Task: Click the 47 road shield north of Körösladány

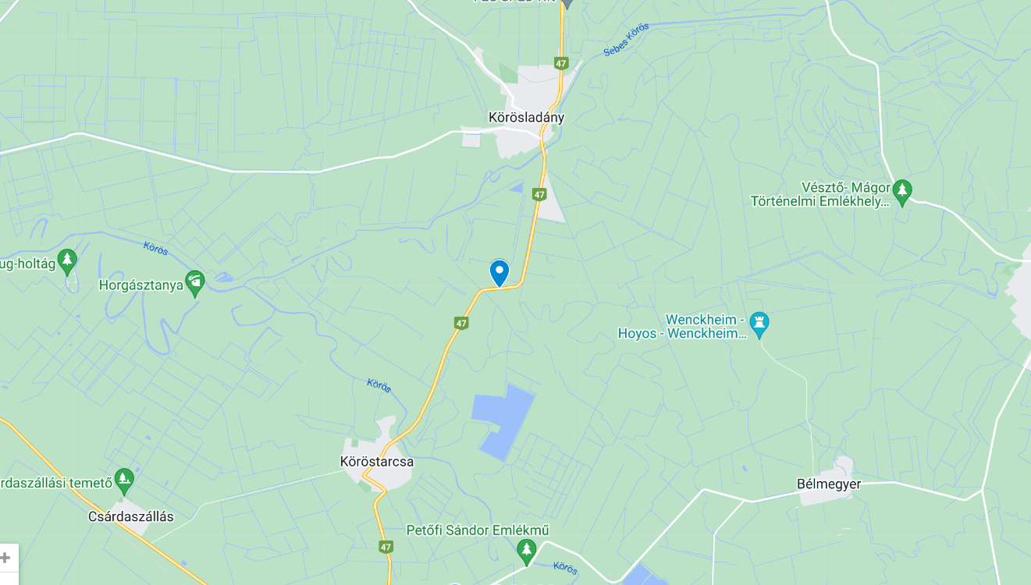Action: (561, 62)
